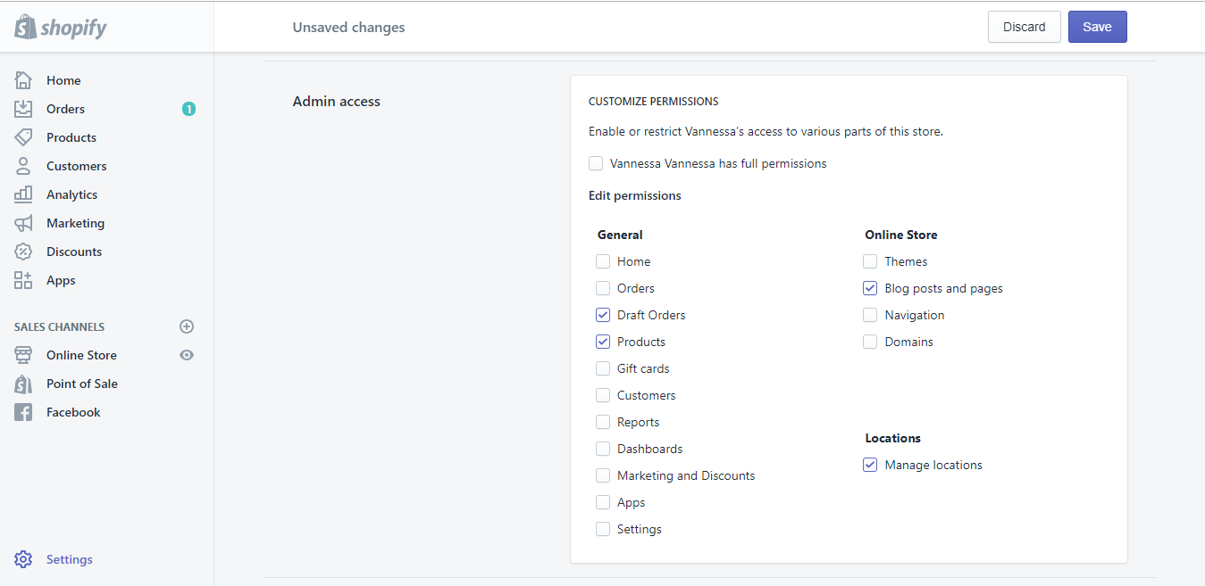The image size is (1205, 586).
Task: Uncheck the Manage locations permission
Action: tap(870, 465)
